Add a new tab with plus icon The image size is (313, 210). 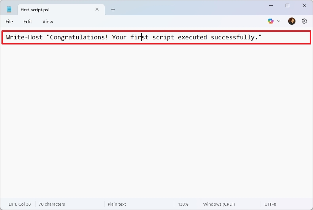click(x=113, y=10)
